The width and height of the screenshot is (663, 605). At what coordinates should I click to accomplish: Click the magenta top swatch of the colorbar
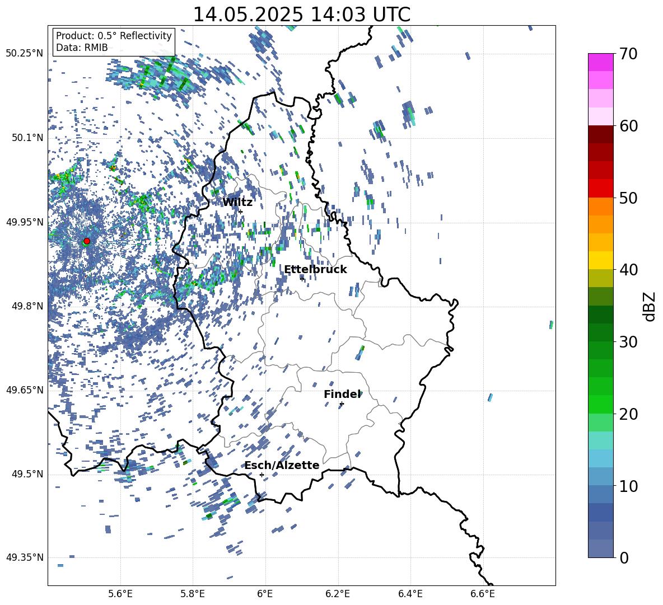pos(601,62)
